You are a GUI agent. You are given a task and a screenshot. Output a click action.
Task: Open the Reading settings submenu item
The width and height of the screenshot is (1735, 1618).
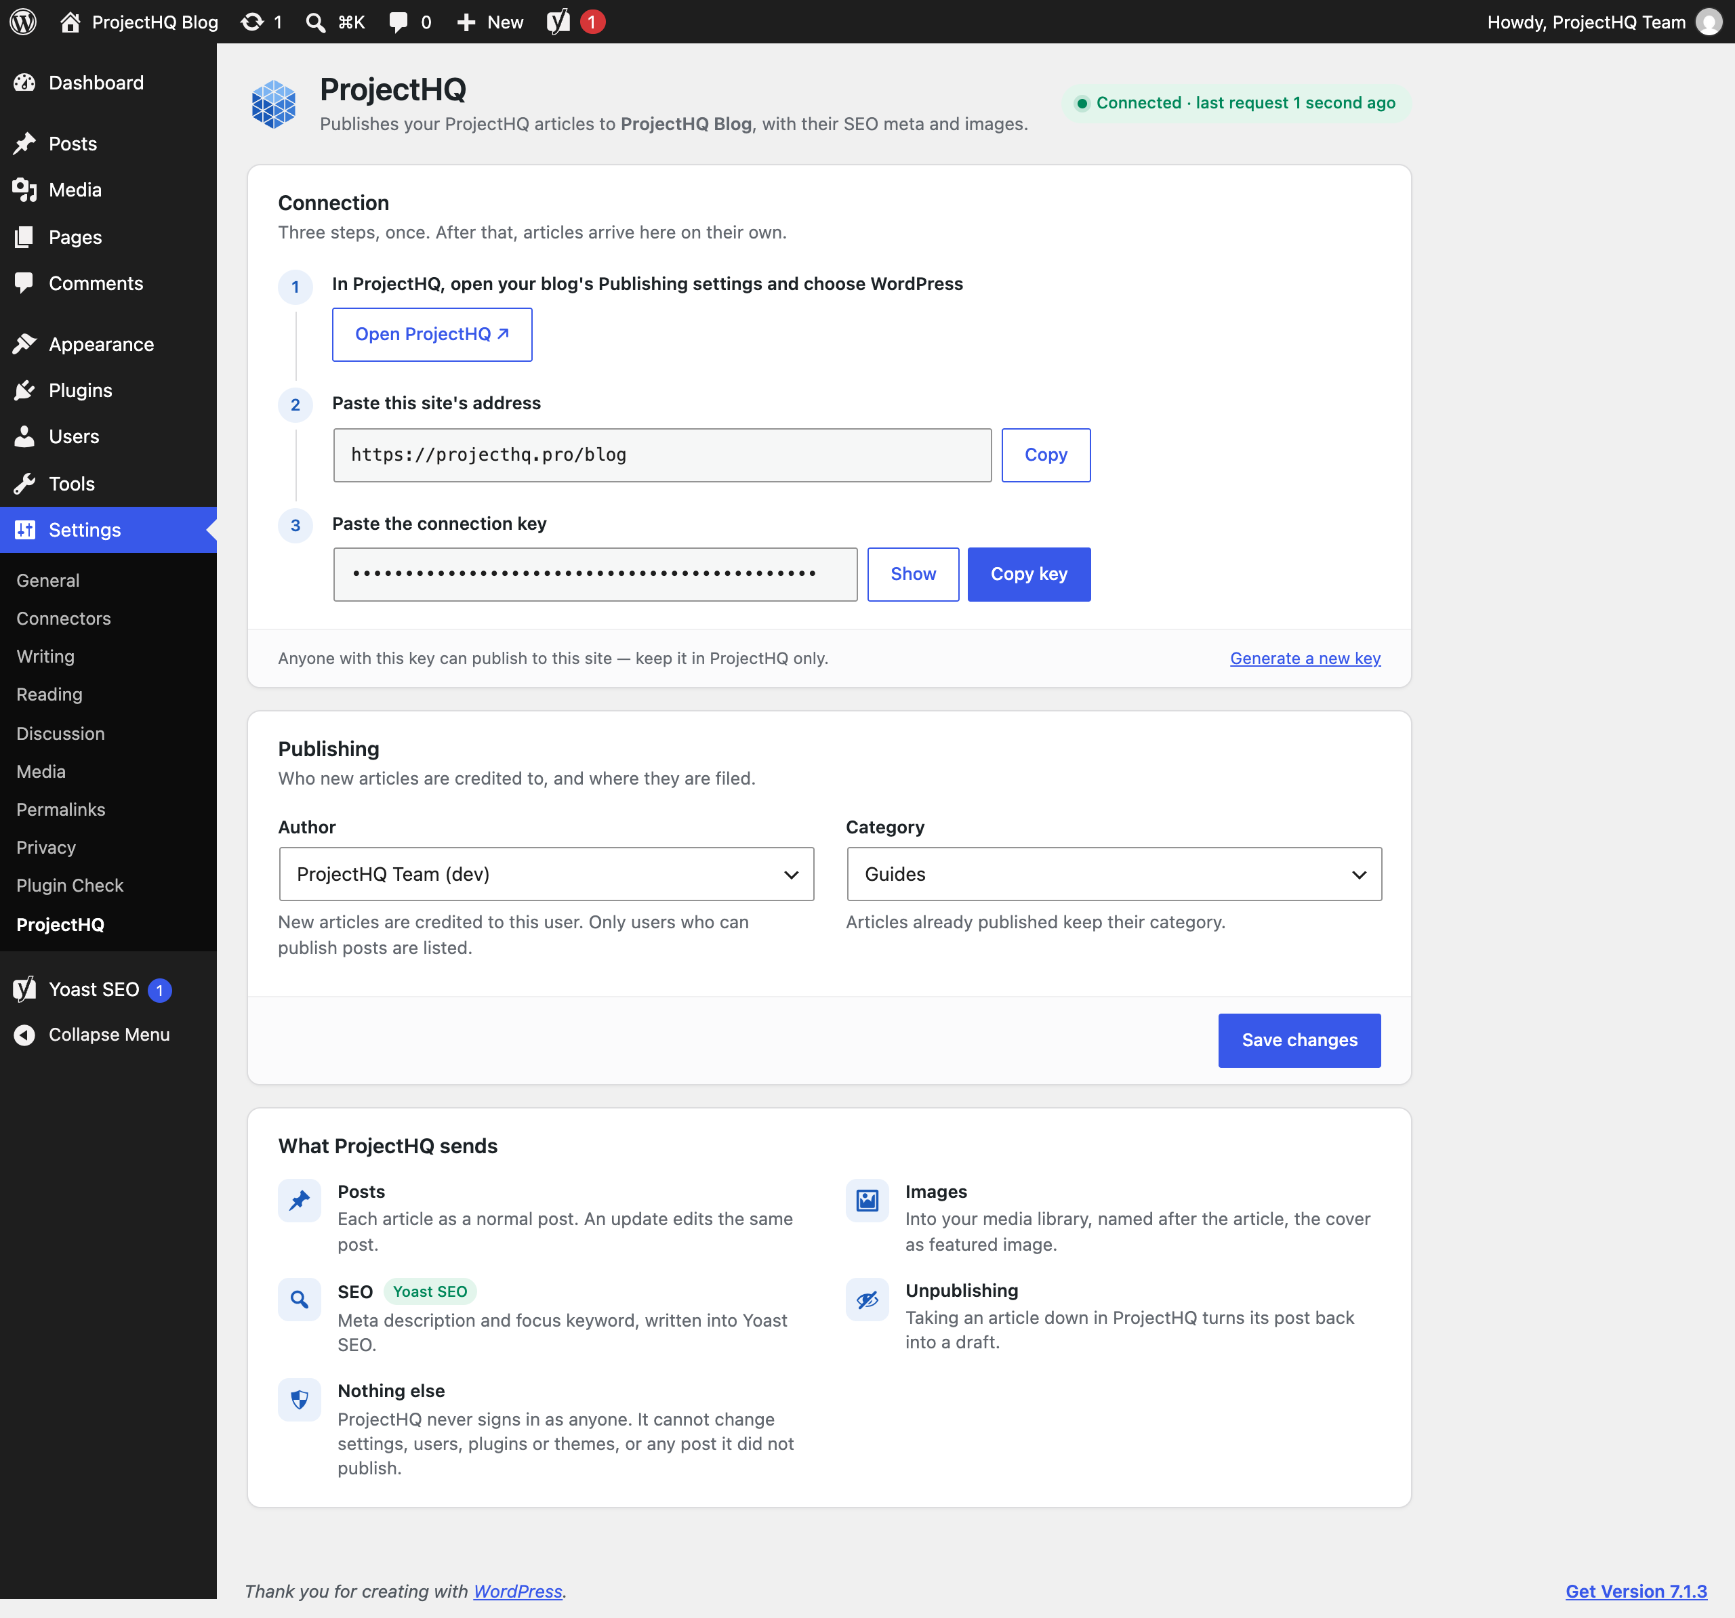tap(49, 694)
